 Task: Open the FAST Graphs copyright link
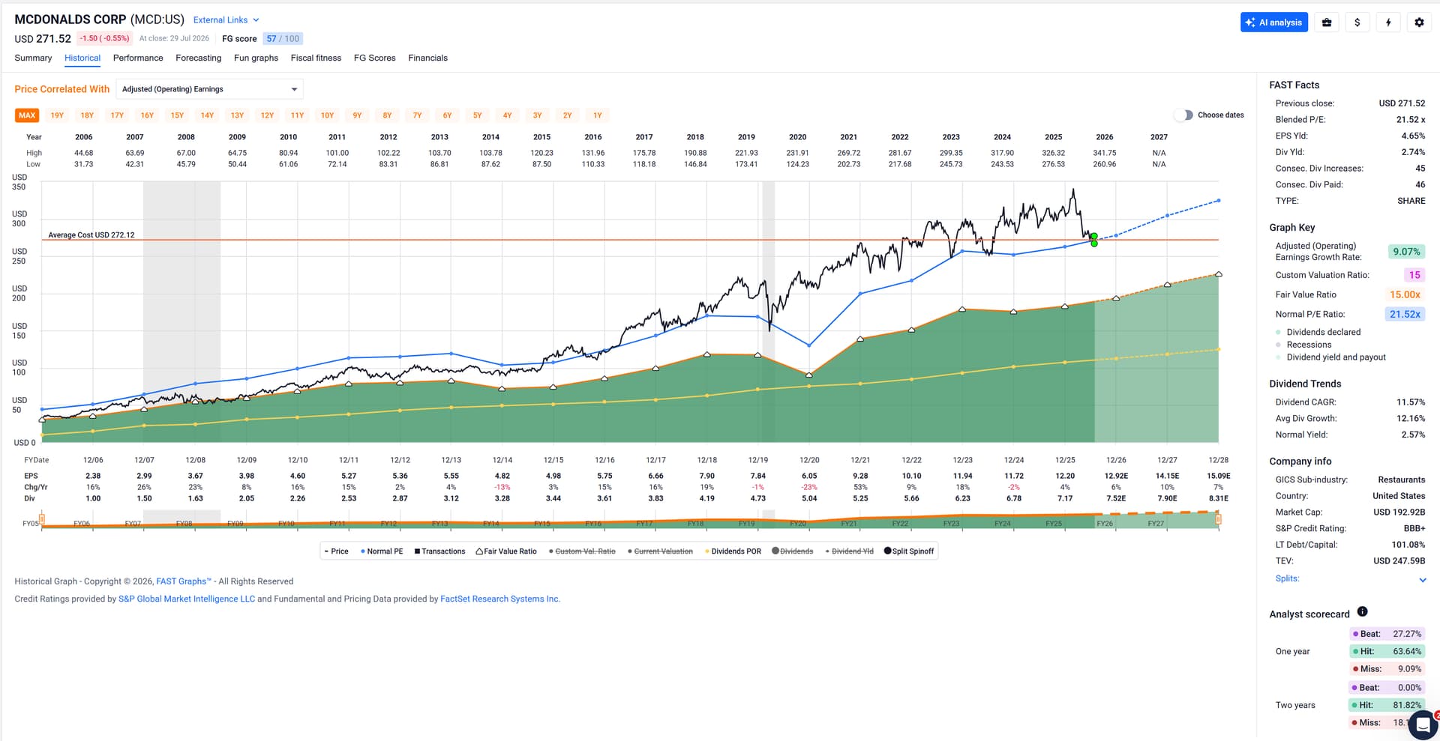(184, 581)
